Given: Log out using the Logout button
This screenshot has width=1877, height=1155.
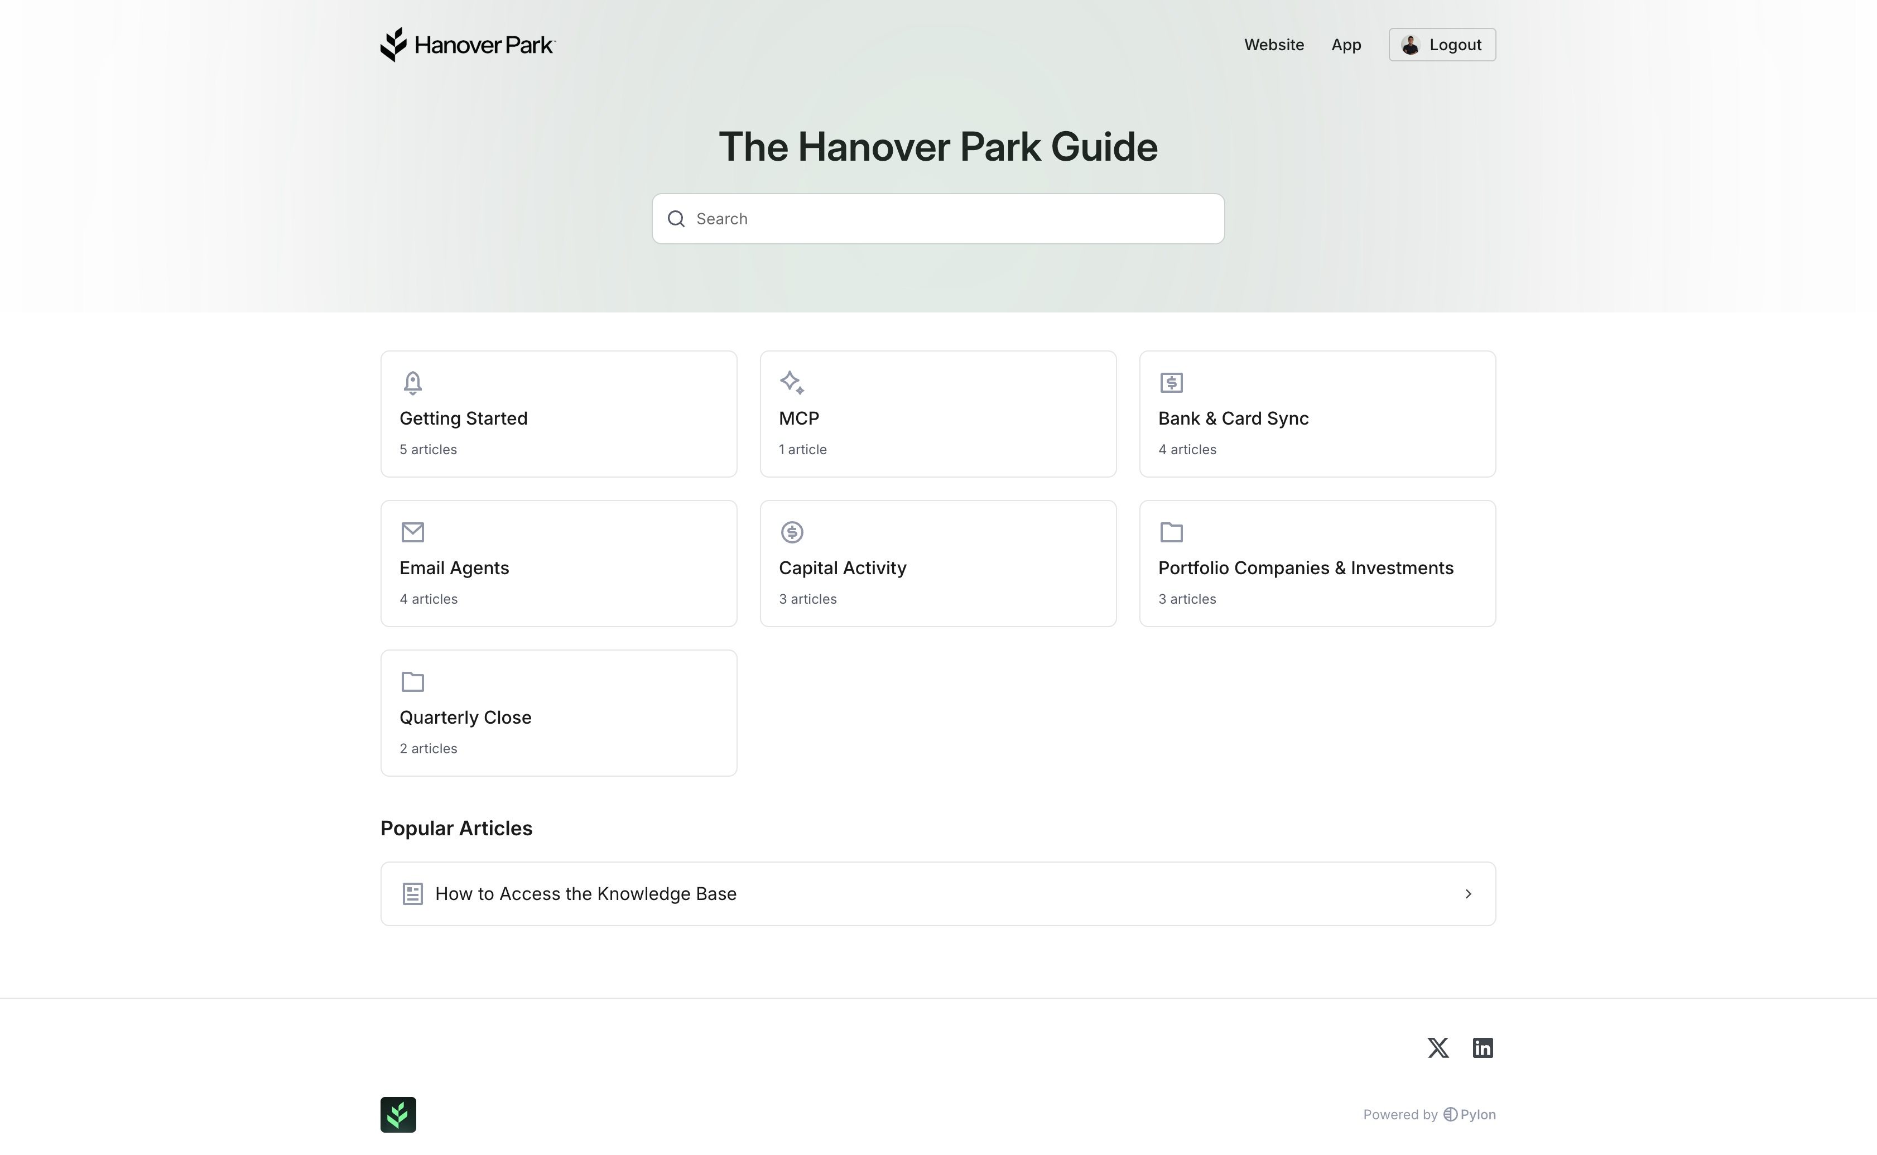Looking at the screenshot, I should (1442, 45).
